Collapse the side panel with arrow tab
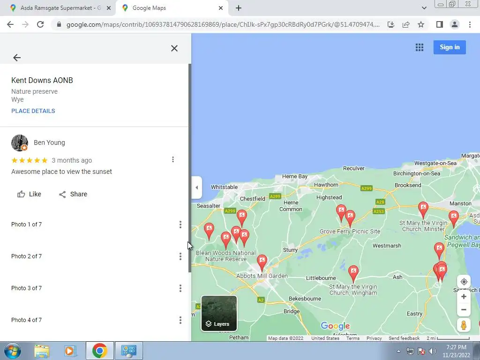Image resolution: width=480 pixels, height=360 pixels. coord(196,187)
